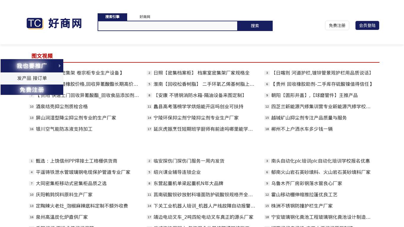The height and width of the screenshot is (227, 404).
Task: Open link 南头自动化plc培训
Action: point(321,161)
